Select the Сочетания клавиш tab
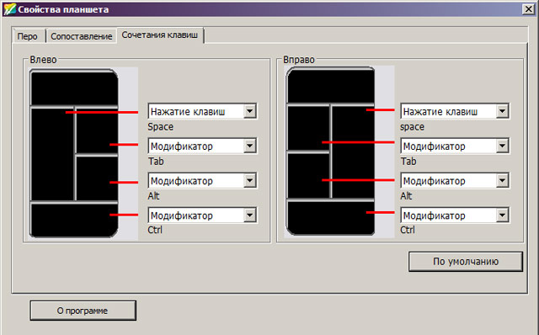Image resolution: width=539 pixels, height=335 pixels. tap(160, 35)
